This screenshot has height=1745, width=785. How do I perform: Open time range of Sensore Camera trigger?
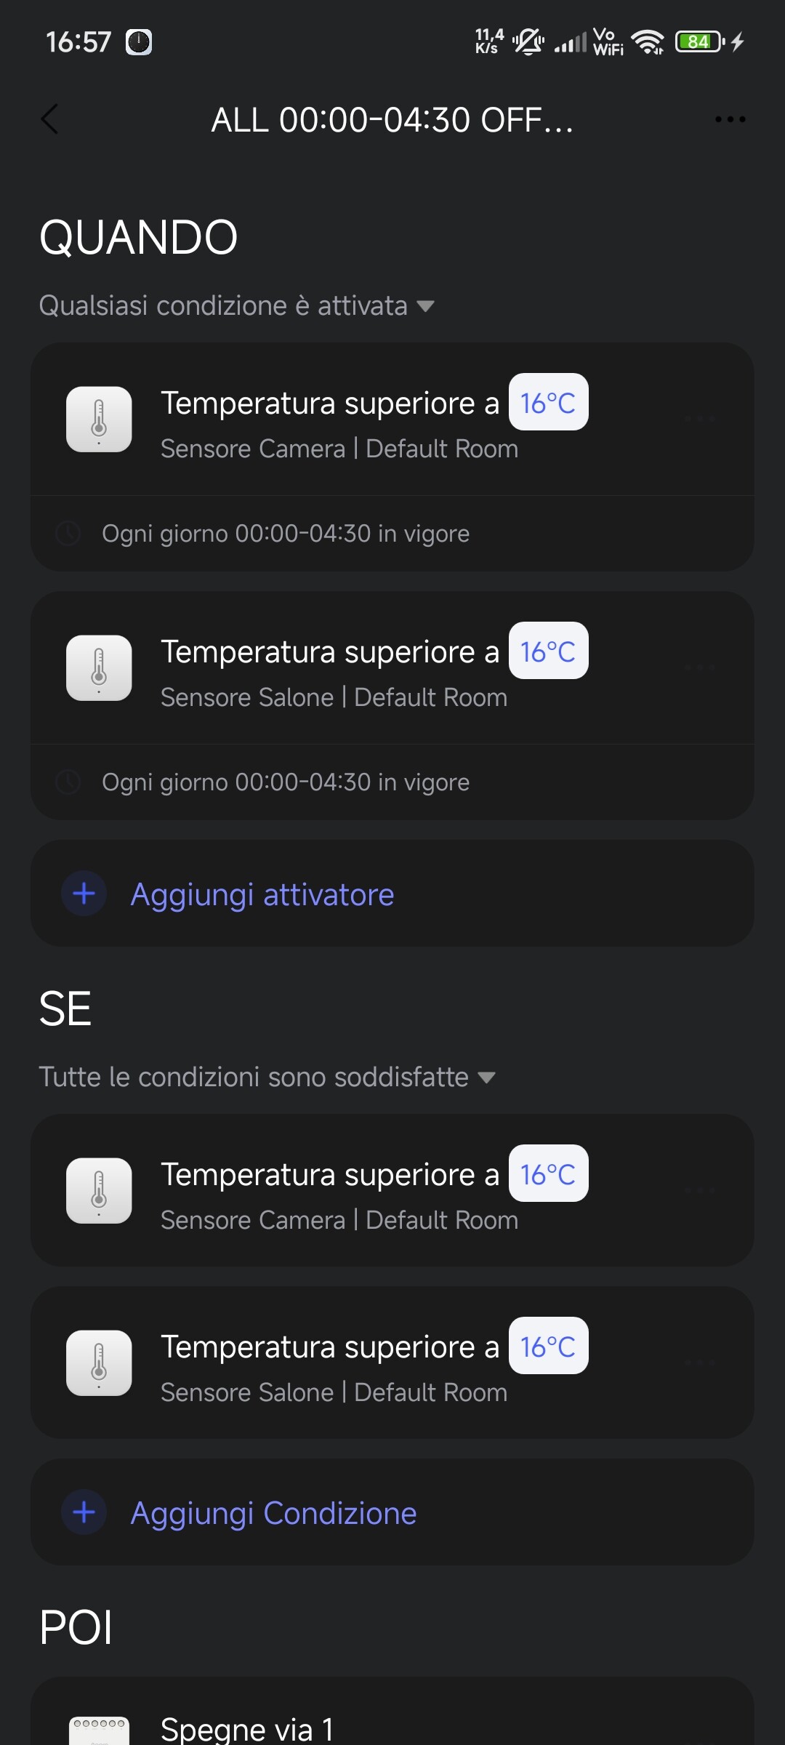pos(285,534)
